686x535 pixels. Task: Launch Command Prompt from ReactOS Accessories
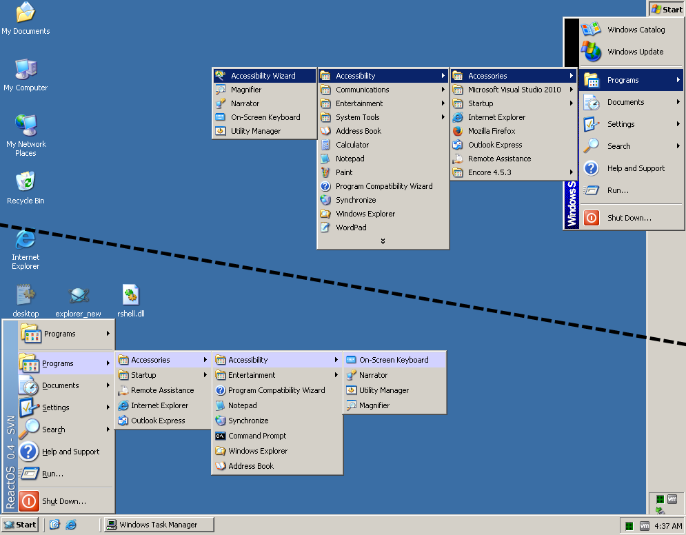click(277, 436)
